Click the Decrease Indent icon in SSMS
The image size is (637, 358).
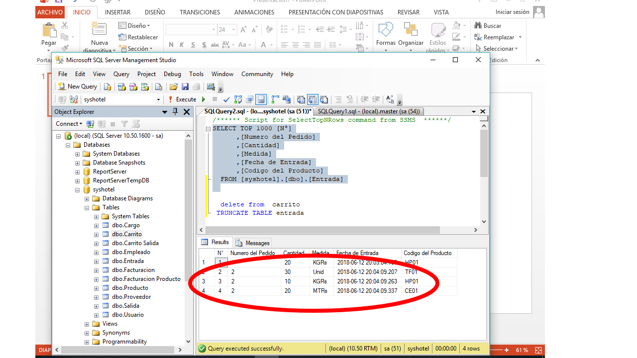pos(364,99)
